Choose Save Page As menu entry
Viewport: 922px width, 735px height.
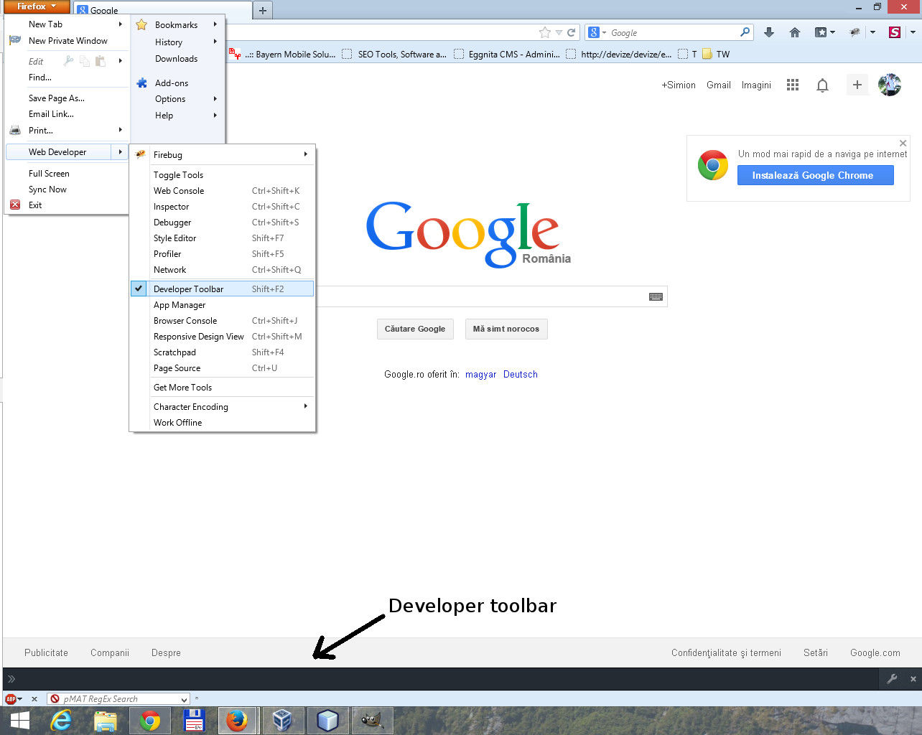pos(67,98)
